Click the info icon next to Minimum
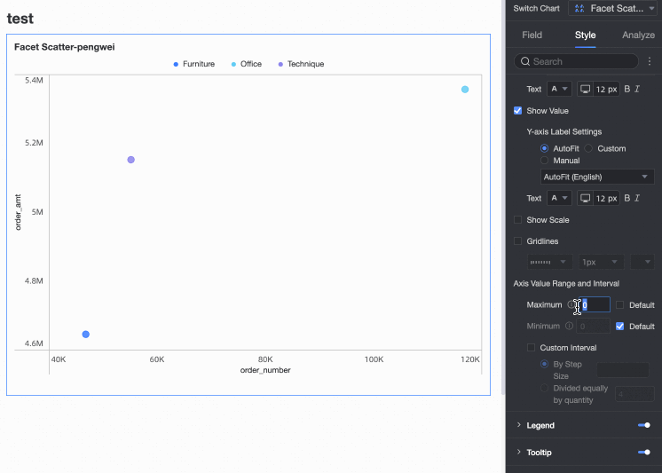 click(x=569, y=327)
